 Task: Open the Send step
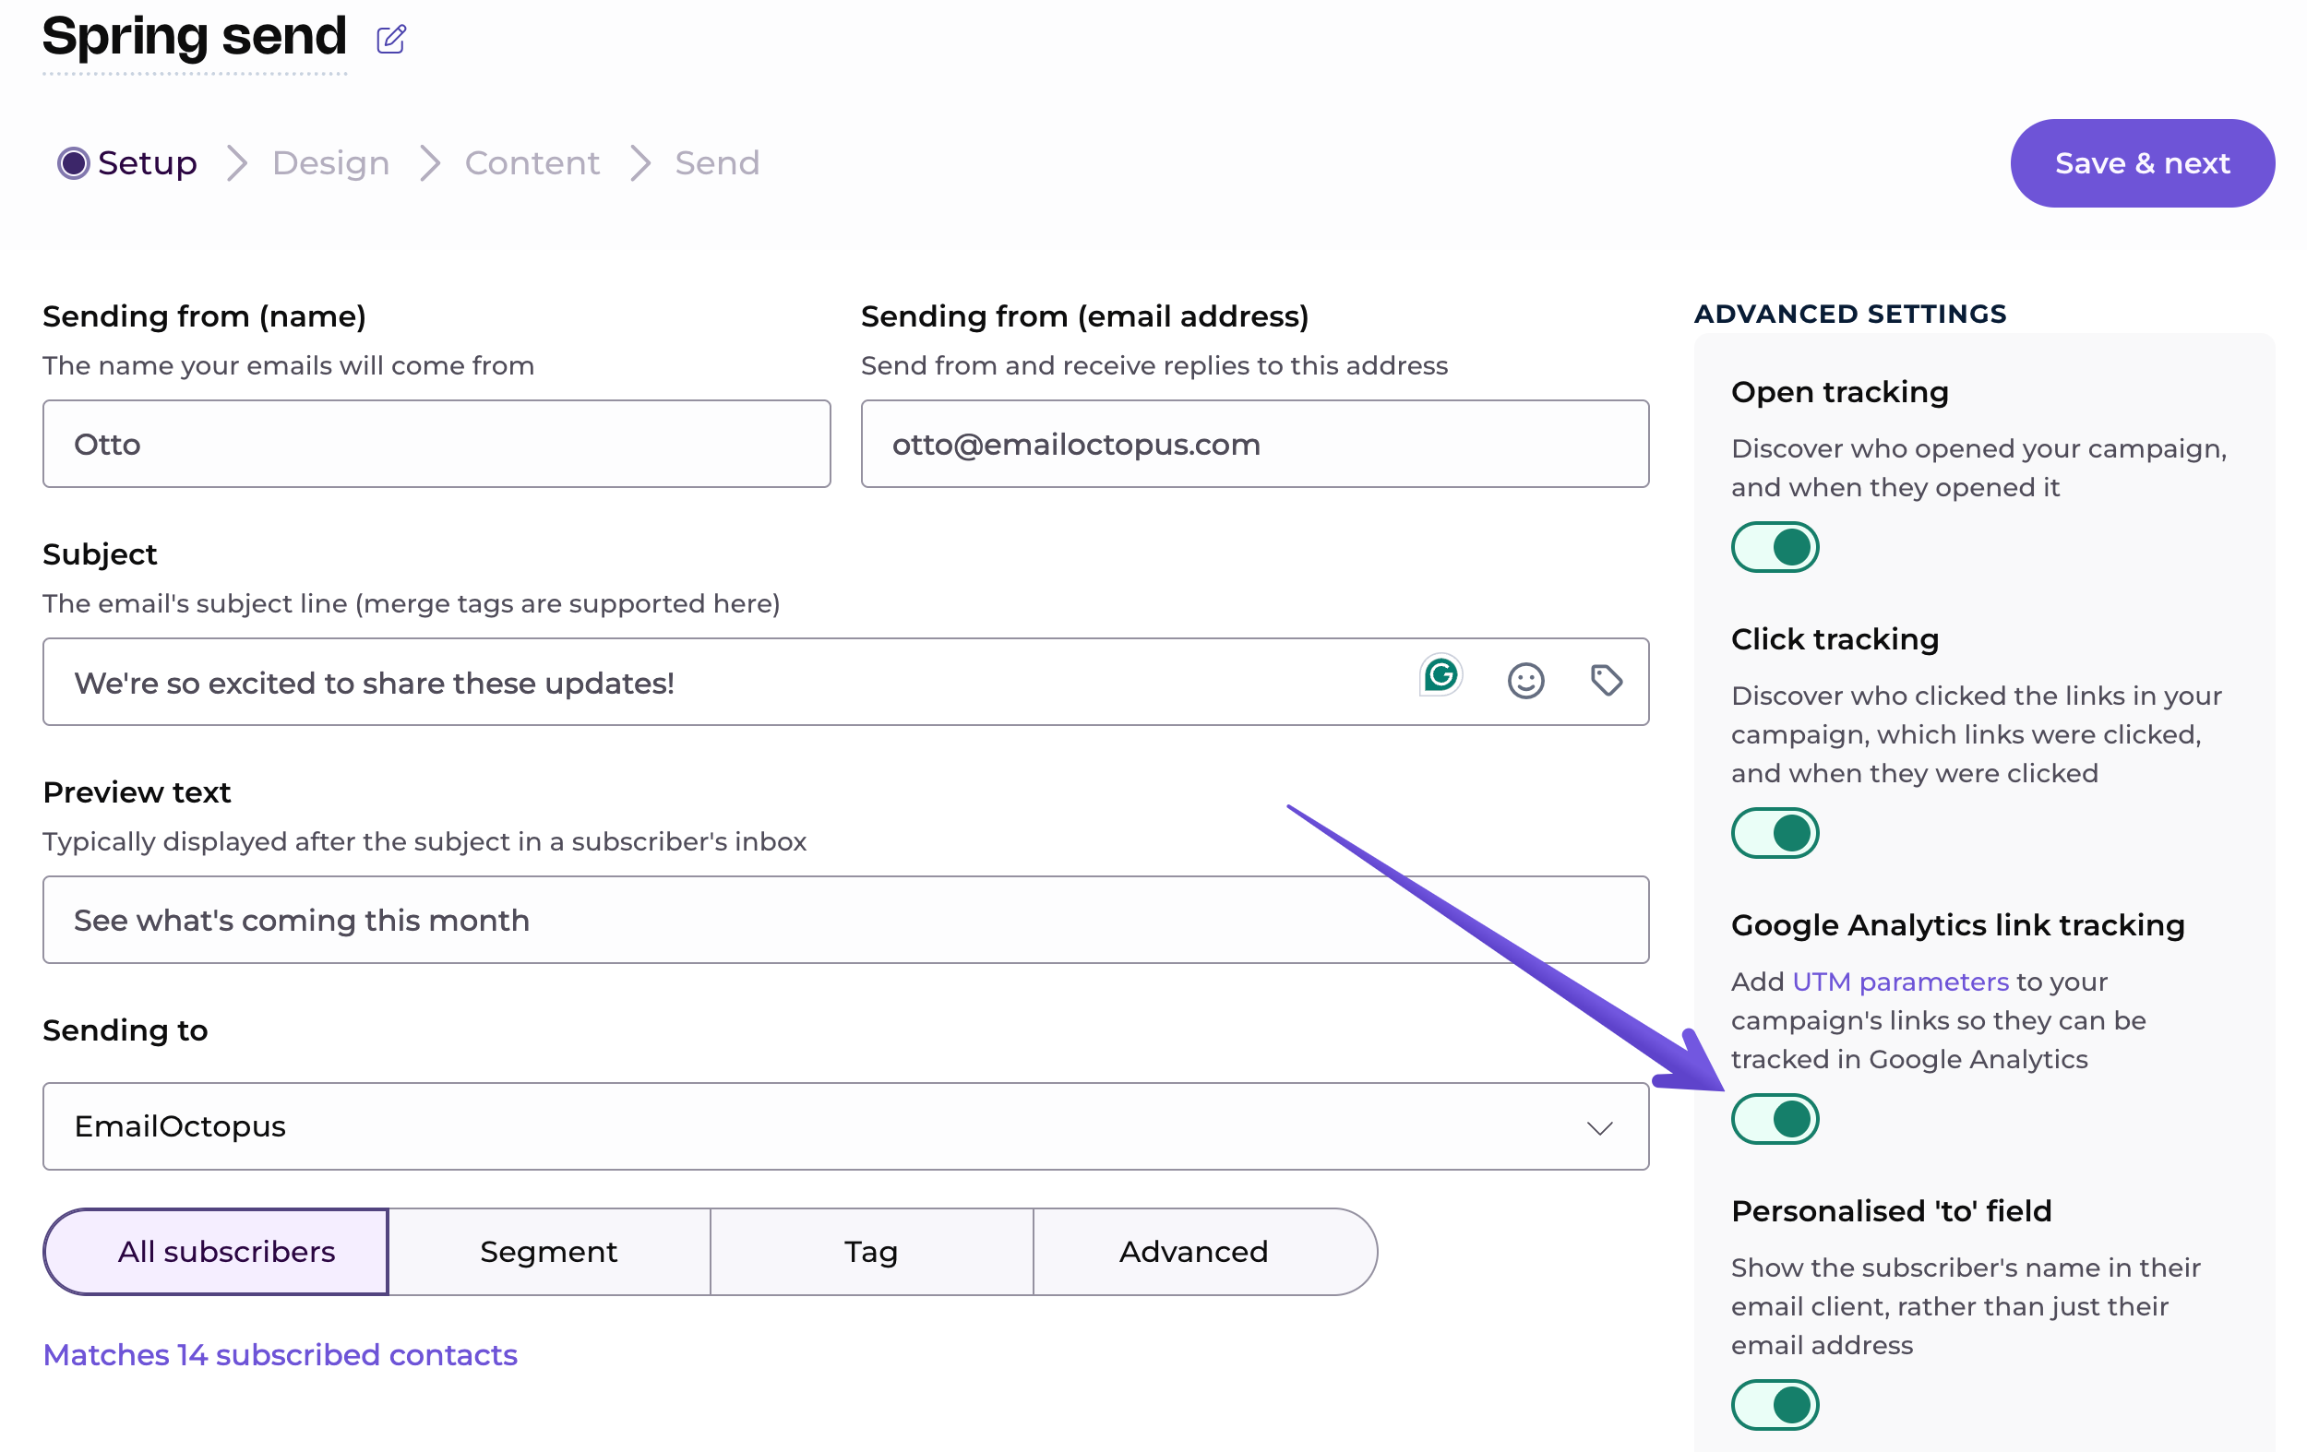(x=717, y=163)
